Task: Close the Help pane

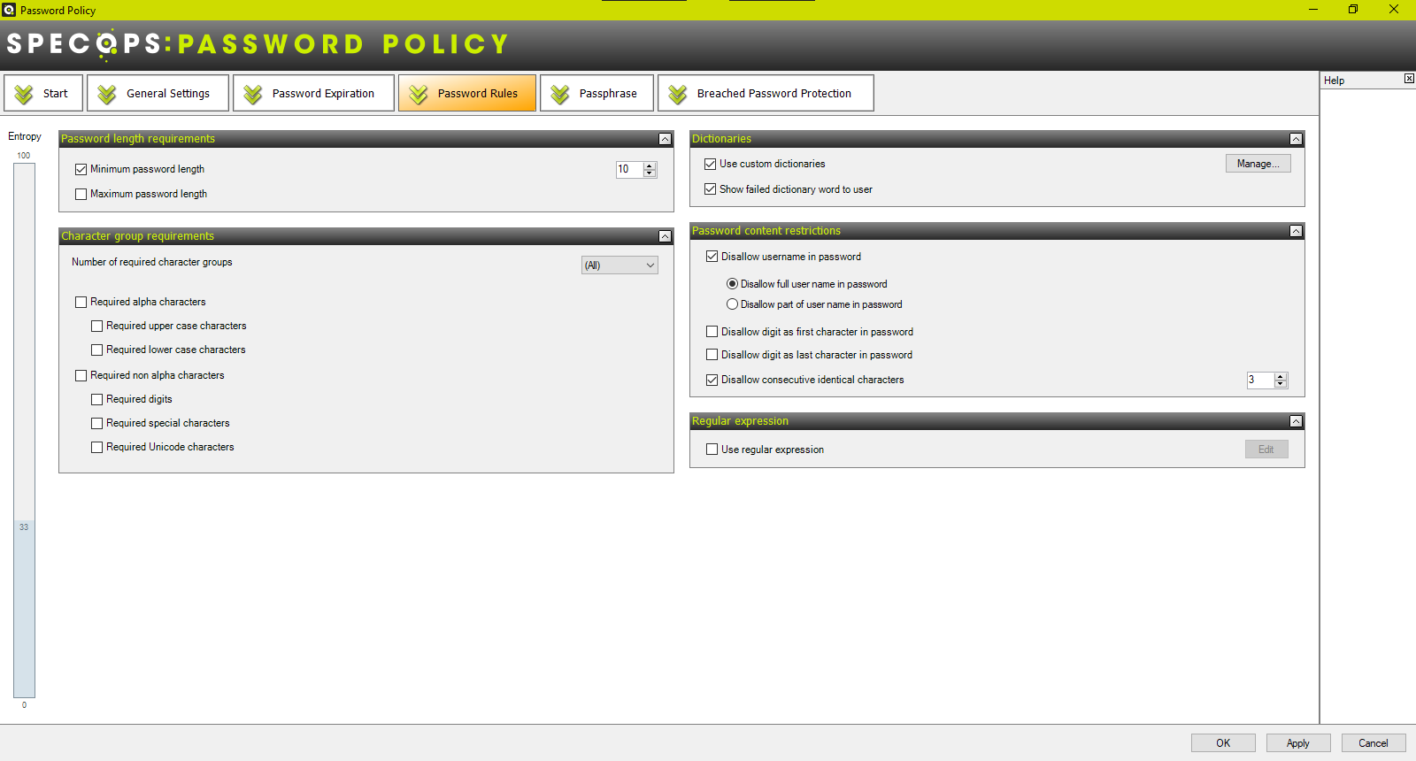Action: 1409,79
